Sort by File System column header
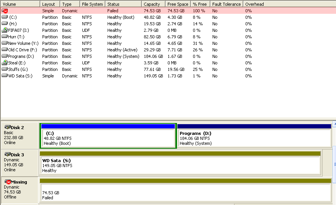This screenshot has height=205, width=336. [x=92, y=4]
